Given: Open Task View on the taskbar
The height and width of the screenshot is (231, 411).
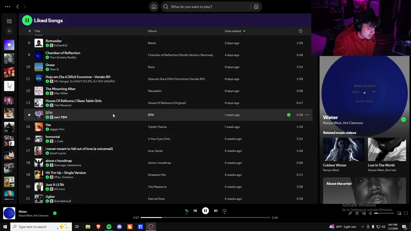Looking at the screenshot, I should click(x=77, y=227).
